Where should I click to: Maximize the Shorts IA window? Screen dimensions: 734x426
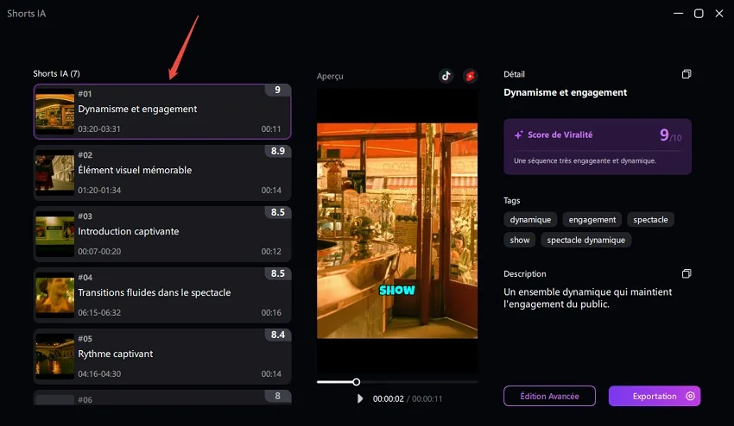(699, 13)
